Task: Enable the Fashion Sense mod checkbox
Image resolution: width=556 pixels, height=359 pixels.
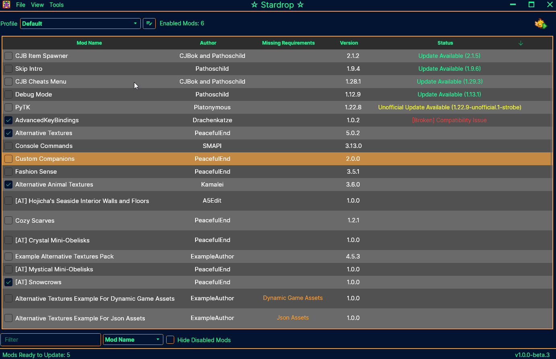Action: tap(8, 172)
